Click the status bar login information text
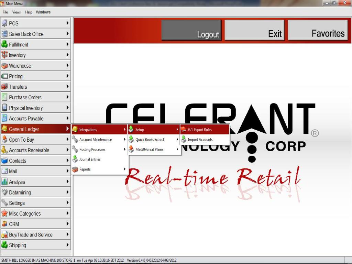The width and height of the screenshot is (352, 264). tap(63, 260)
